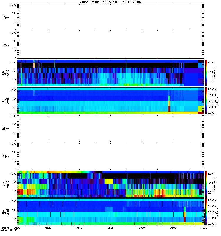Screen dimensions: 221x236
Task: Click the 'thb fff 2' axis label
Action: coord(6,45)
